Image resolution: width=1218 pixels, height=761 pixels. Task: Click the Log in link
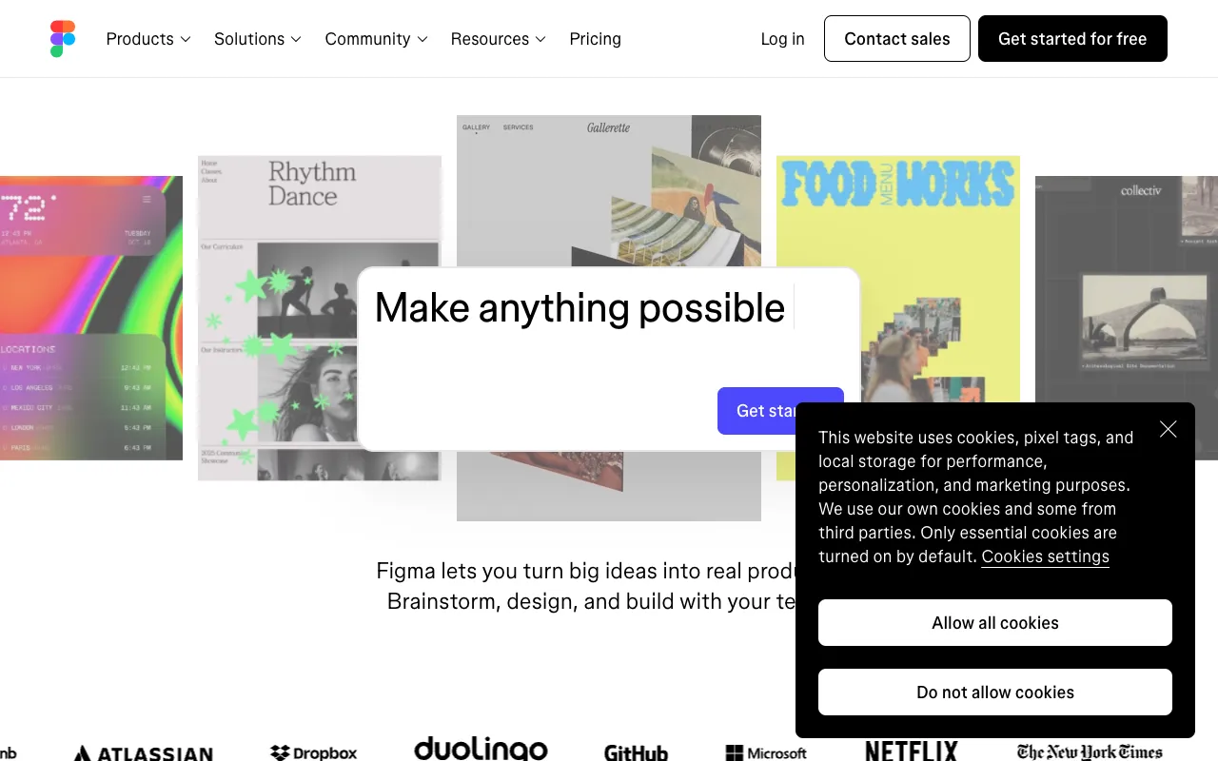click(783, 39)
